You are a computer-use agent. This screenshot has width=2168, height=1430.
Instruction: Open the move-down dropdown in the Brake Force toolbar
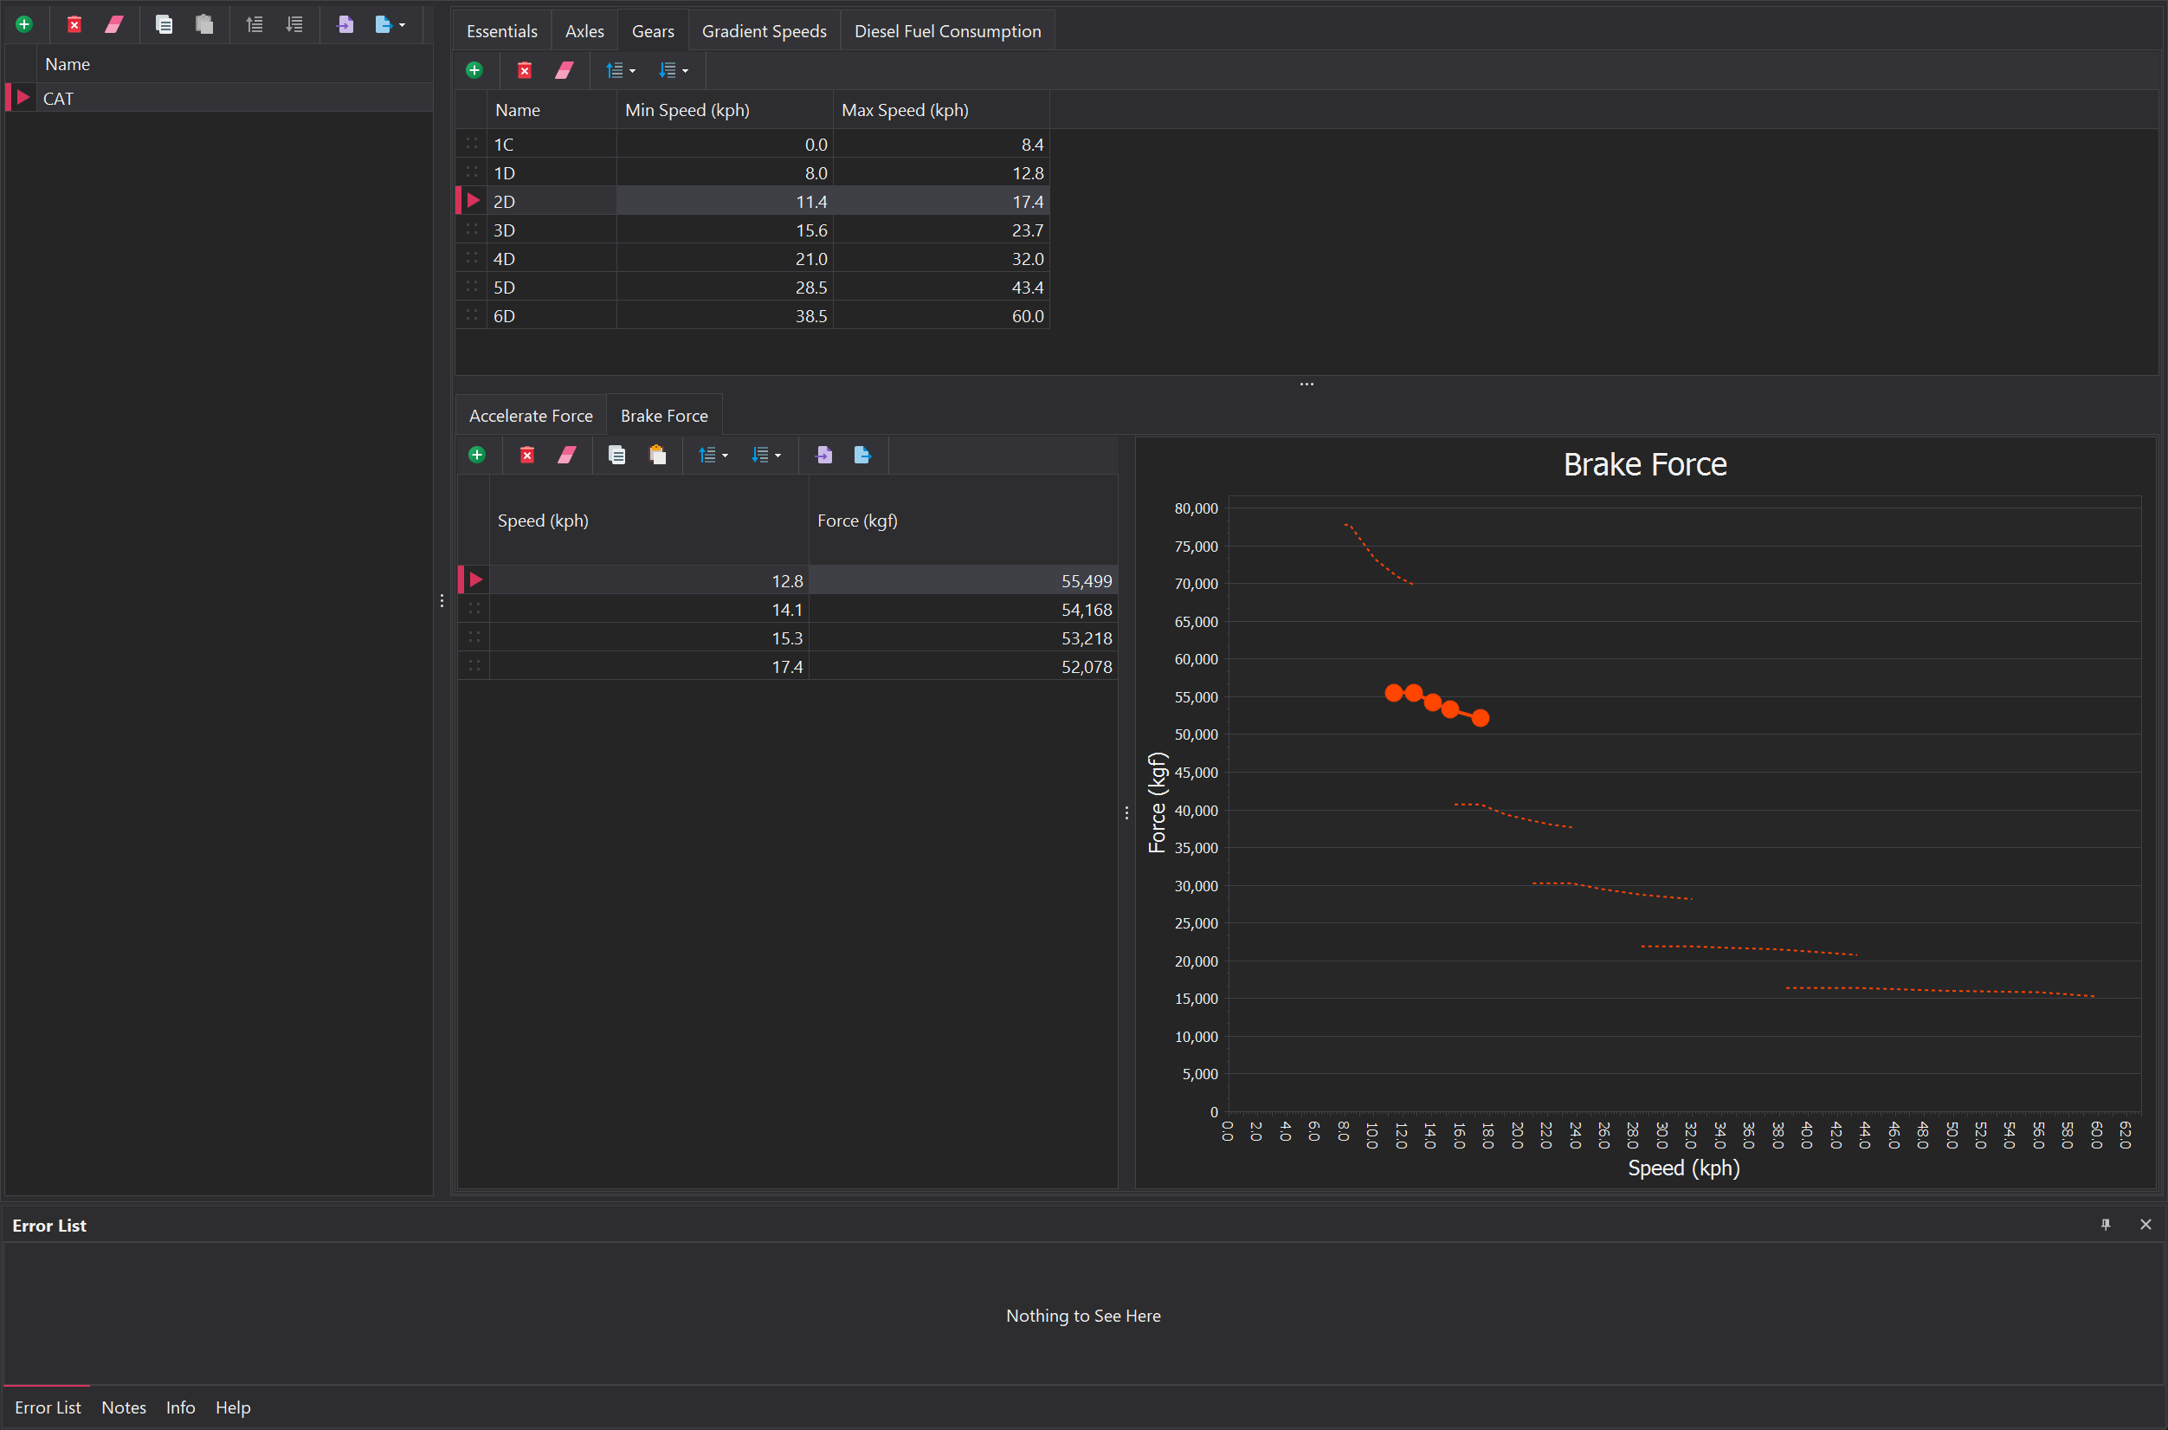(778, 456)
